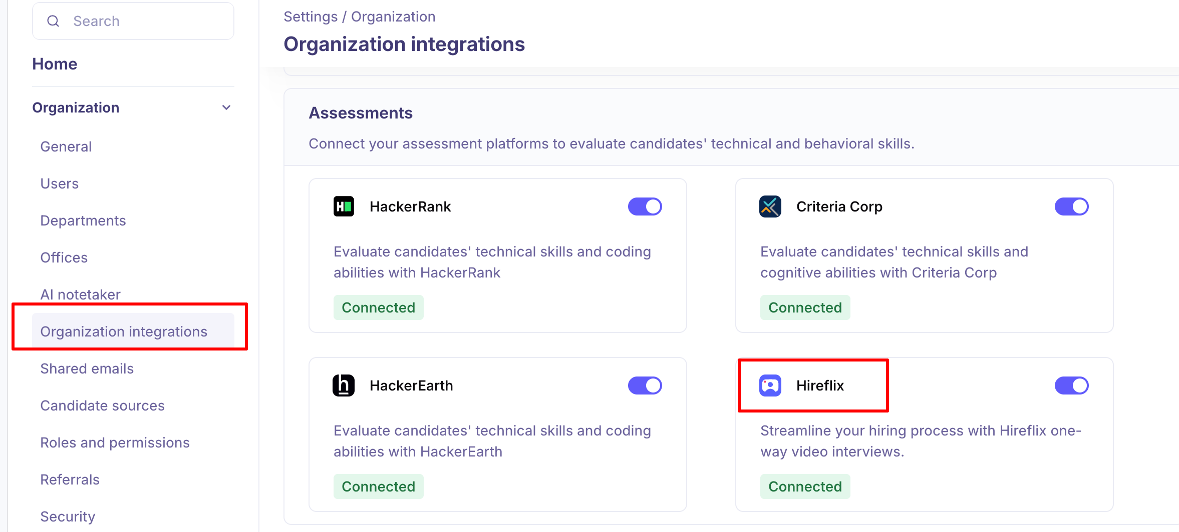Open Shared emails settings

click(87, 368)
